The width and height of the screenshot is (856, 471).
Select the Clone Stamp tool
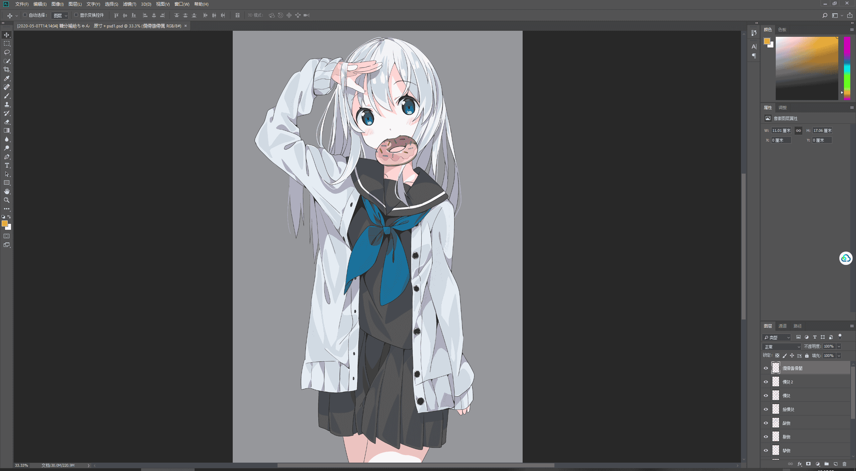[7, 104]
